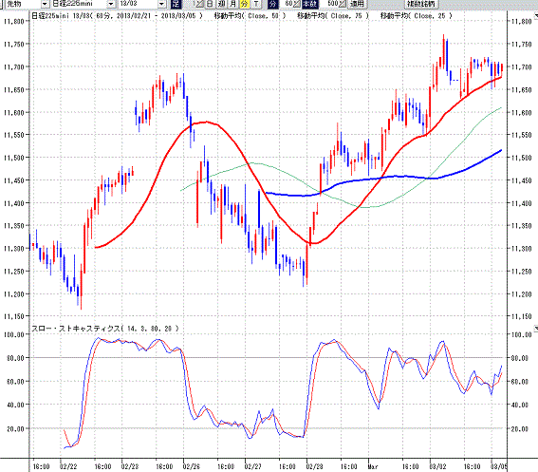Click the wide button right of 適用
The width and height of the screenshot is (538, 472).
pos(420,4)
